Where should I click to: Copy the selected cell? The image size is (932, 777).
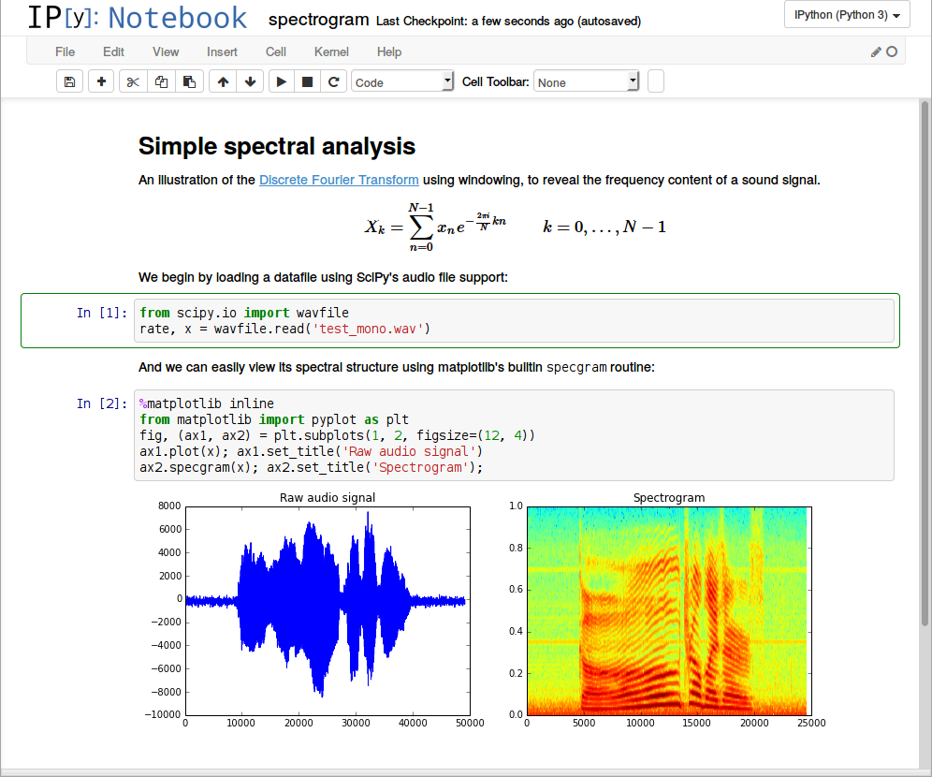point(161,82)
